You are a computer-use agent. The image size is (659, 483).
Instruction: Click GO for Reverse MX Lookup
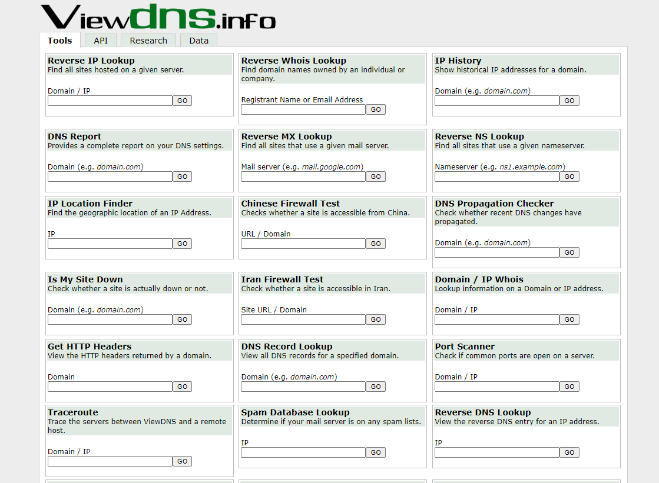coord(376,177)
